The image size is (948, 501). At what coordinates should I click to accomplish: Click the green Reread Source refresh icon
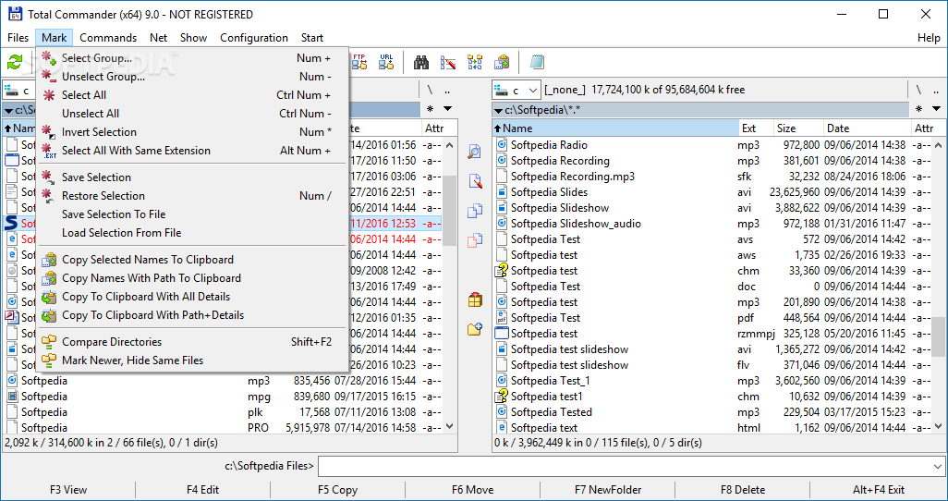15,62
